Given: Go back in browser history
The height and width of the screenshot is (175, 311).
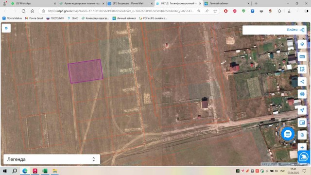Looking at the screenshot, I should (5, 11).
